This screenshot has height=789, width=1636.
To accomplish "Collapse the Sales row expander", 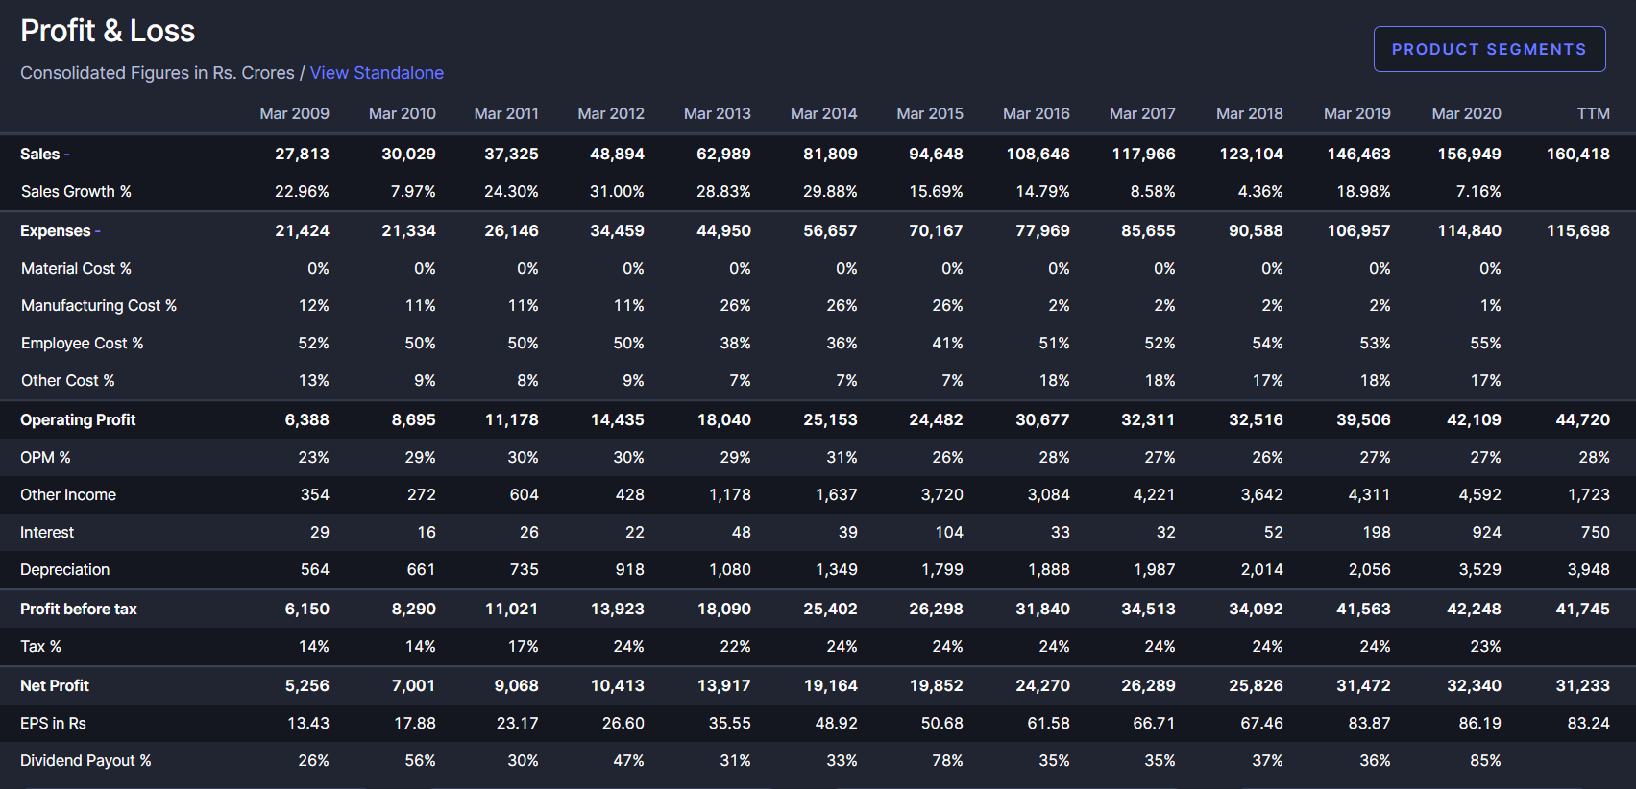I will pos(66,155).
